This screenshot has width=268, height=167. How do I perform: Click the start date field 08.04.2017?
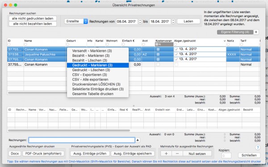127,21
